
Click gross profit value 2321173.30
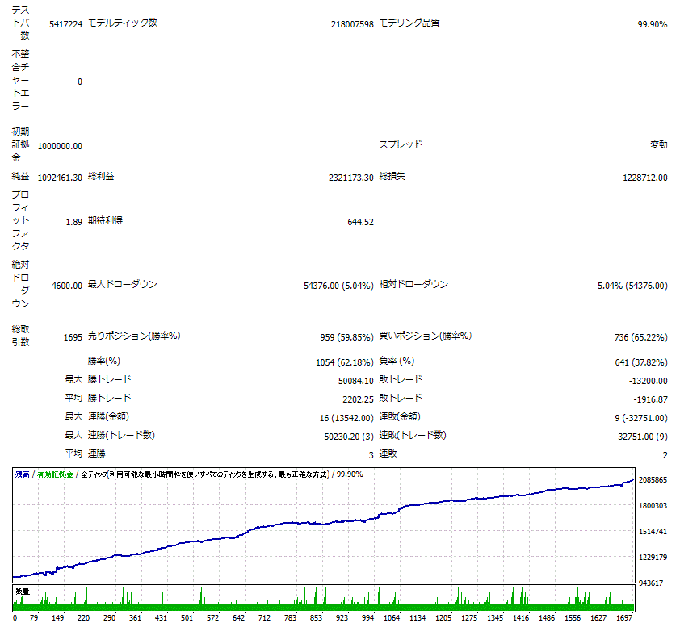pyautogui.click(x=350, y=178)
